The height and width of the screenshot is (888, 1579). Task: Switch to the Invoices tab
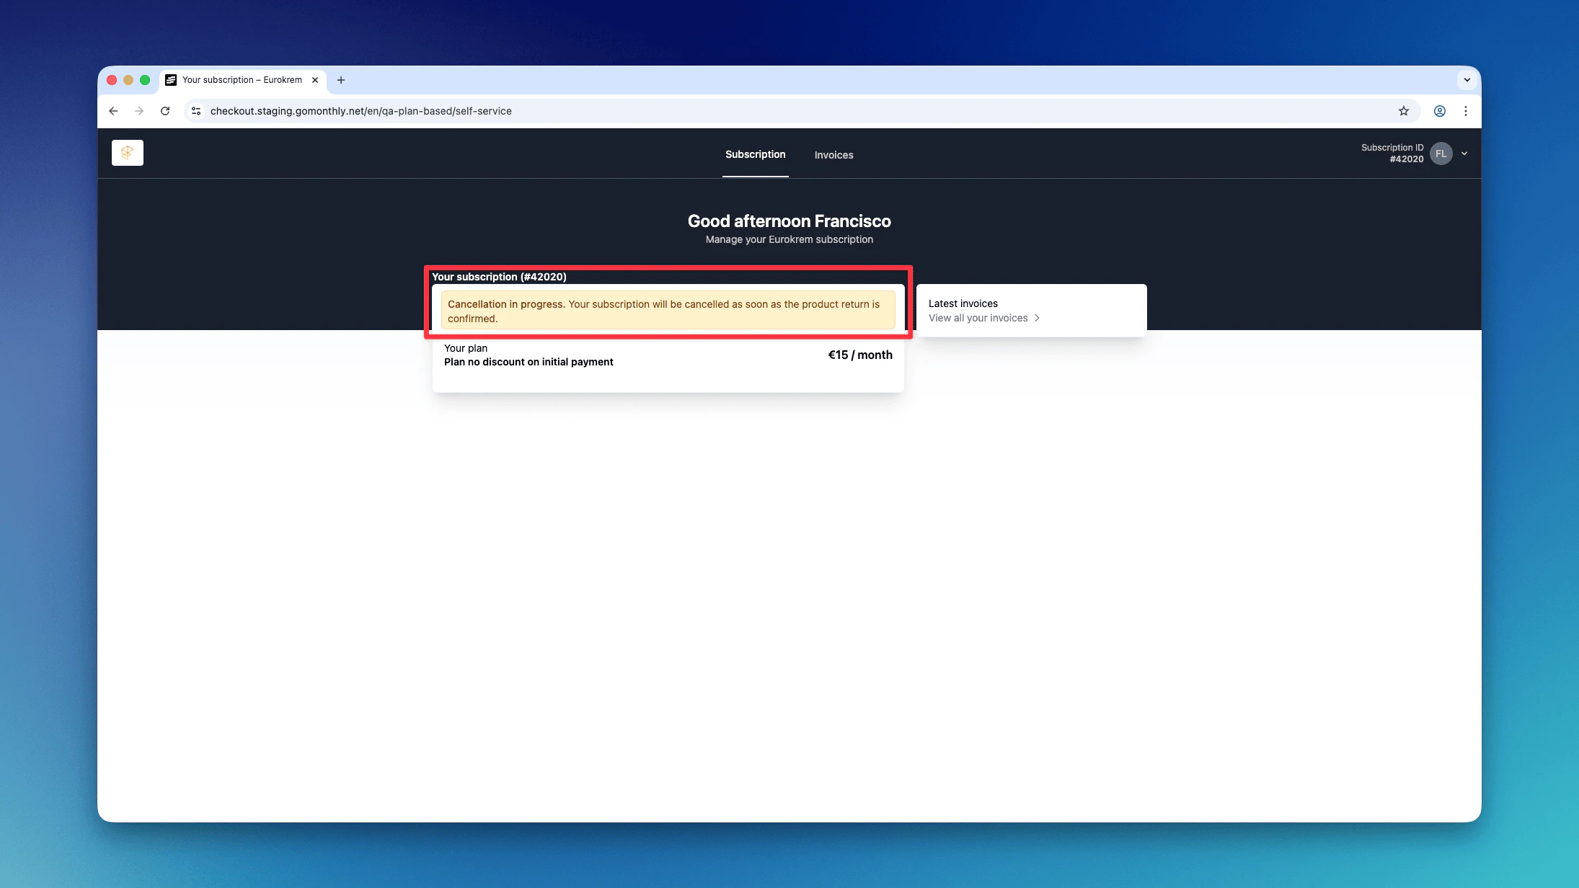(x=833, y=155)
